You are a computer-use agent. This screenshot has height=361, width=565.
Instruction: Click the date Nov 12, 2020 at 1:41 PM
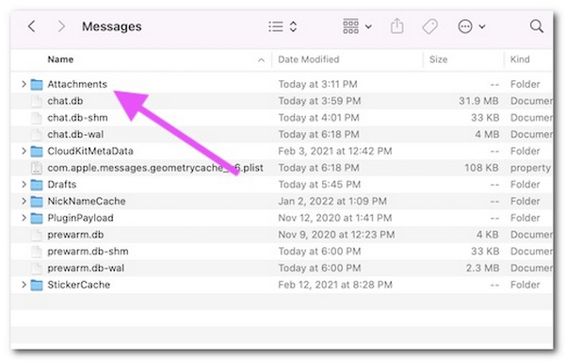(334, 218)
